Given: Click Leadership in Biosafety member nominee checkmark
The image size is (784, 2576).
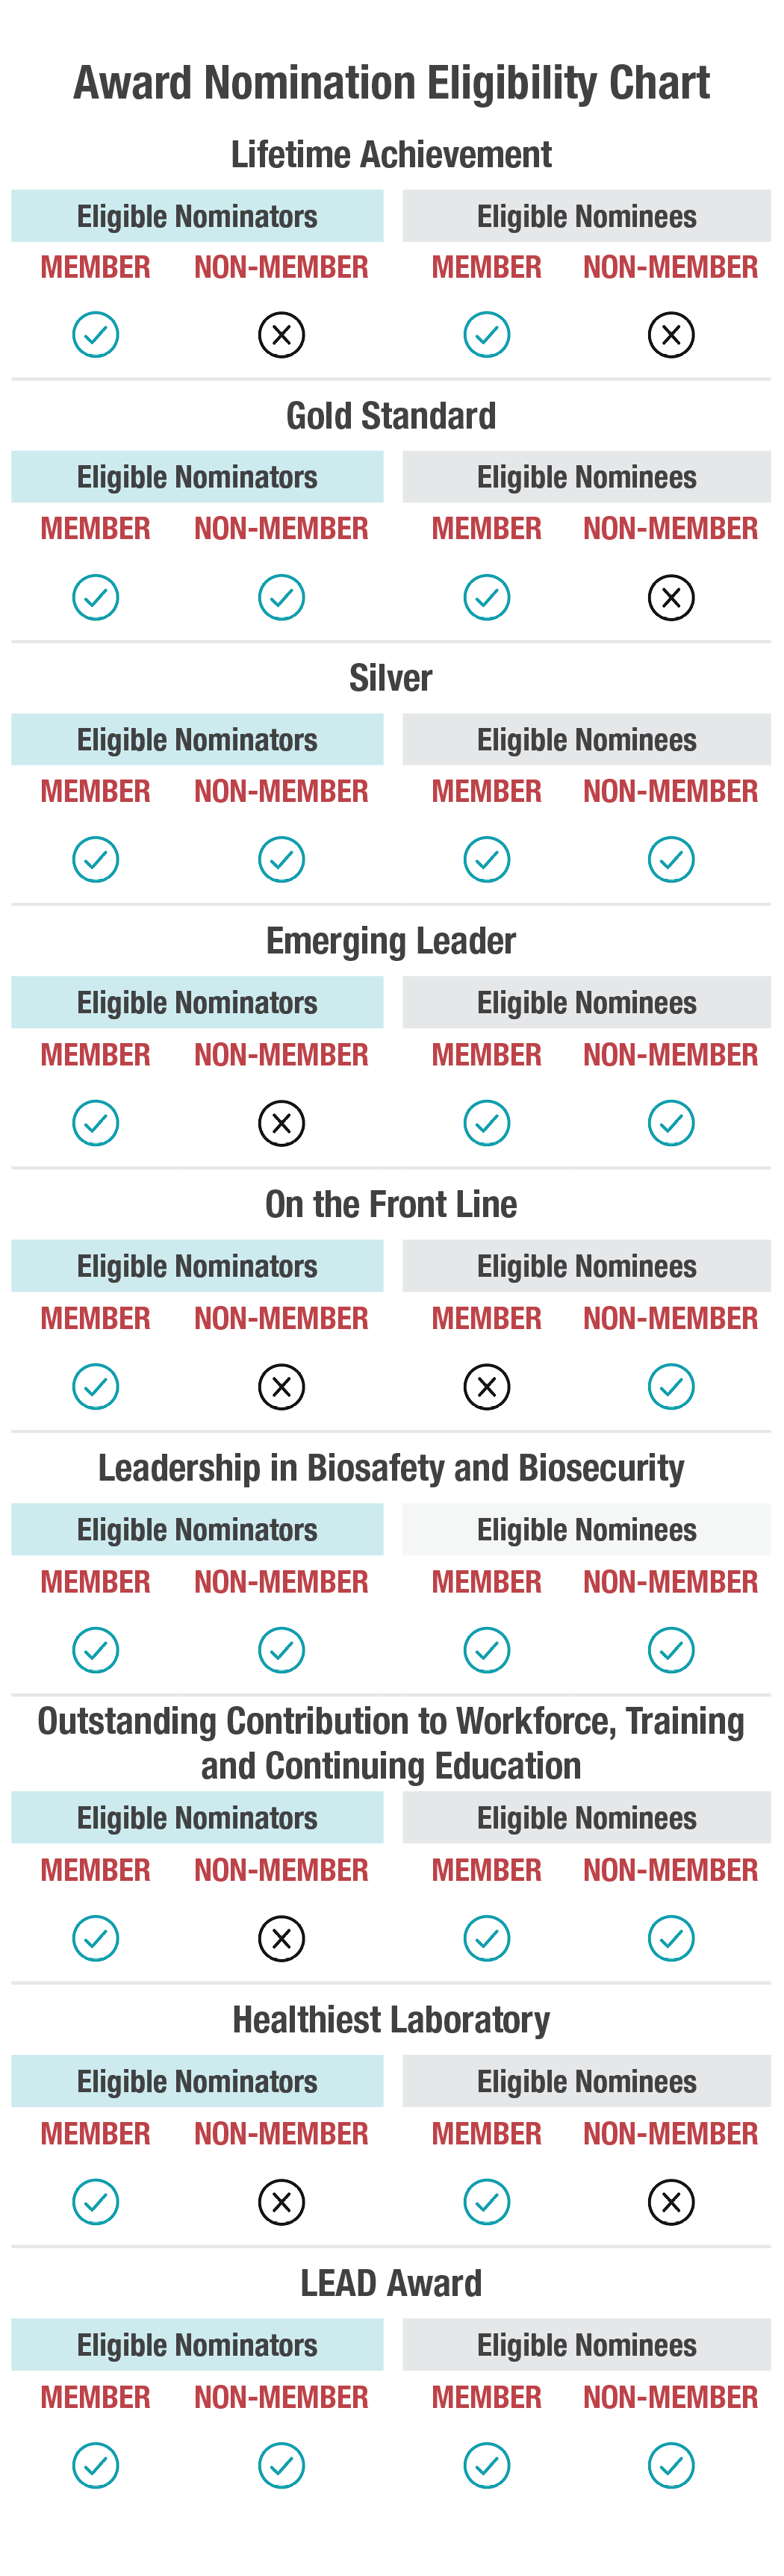Looking at the screenshot, I should click(x=487, y=1650).
